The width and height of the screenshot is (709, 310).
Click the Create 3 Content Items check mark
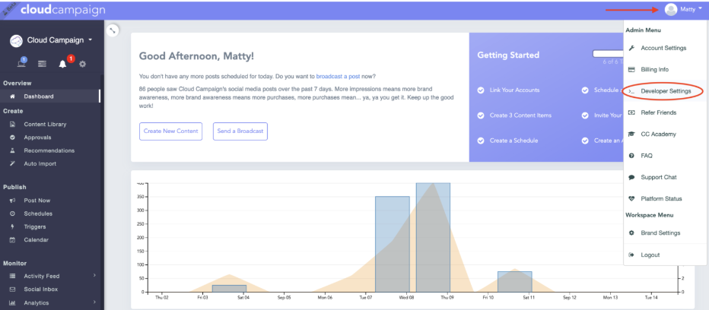481,115
